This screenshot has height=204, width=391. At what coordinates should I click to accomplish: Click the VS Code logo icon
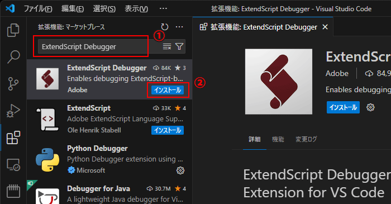point(10,8)
